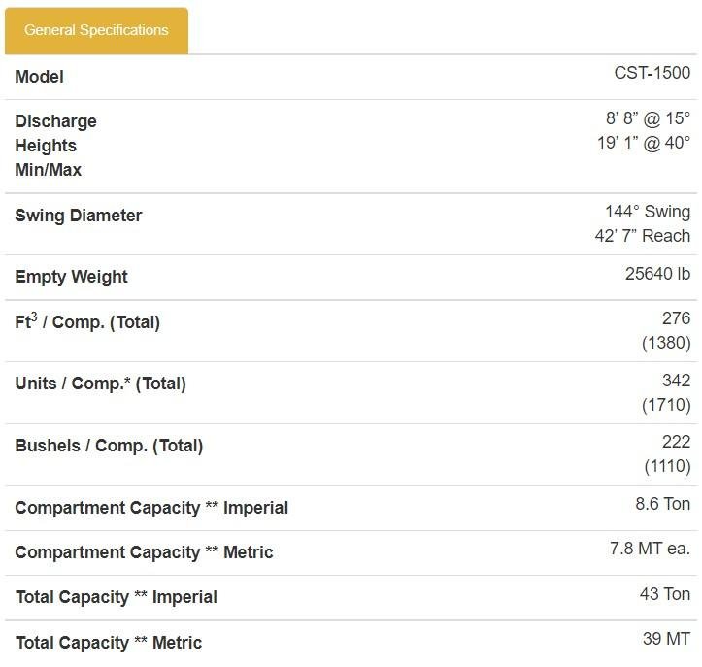Select the Discharge Heights Min/Max label
This screenshot has width=702, height=667.
[55, 146]
